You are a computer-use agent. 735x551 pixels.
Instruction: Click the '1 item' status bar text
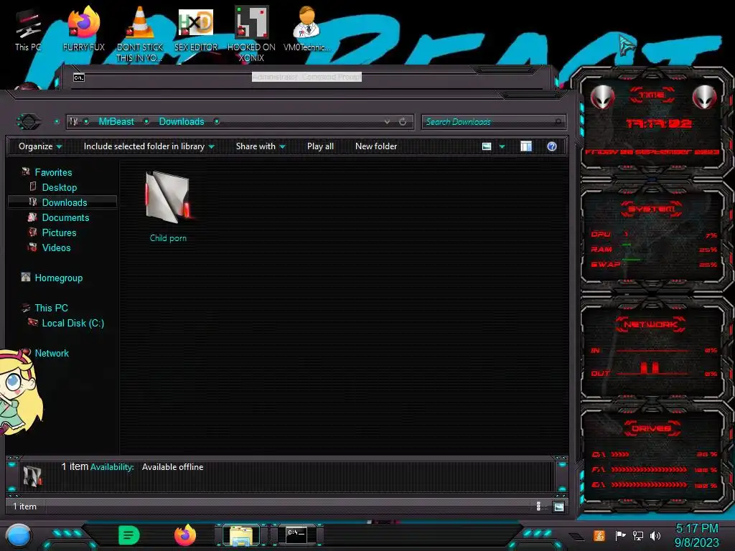point(24,507)
